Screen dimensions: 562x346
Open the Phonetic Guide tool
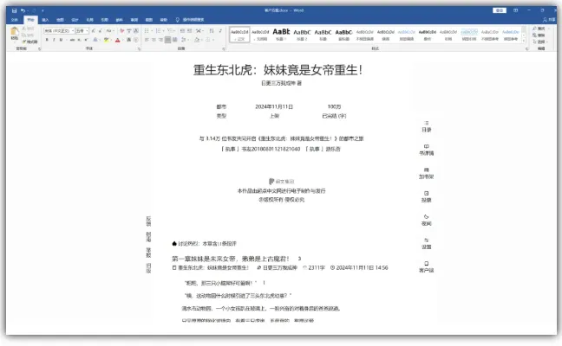(x=129, y=31)
